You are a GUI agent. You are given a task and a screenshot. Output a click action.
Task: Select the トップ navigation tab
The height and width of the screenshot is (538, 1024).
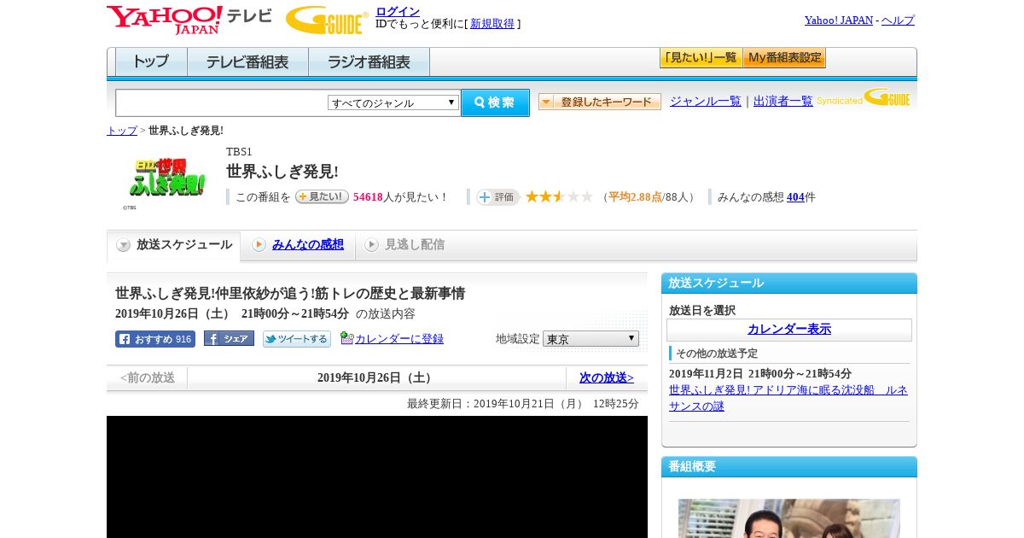[151, 62]
